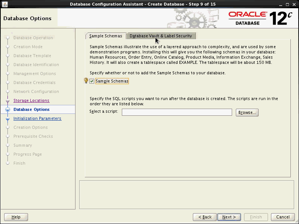
Task: Switch to Database Vault & Label Security tab
Action: (161, 36)
